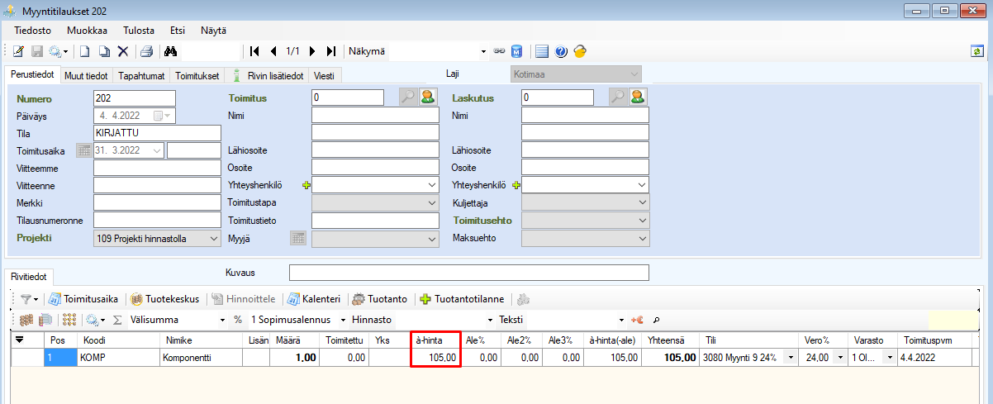Expand the Projekti dropdown
Viewport: 993px width, 404px height.
(212, 239)
